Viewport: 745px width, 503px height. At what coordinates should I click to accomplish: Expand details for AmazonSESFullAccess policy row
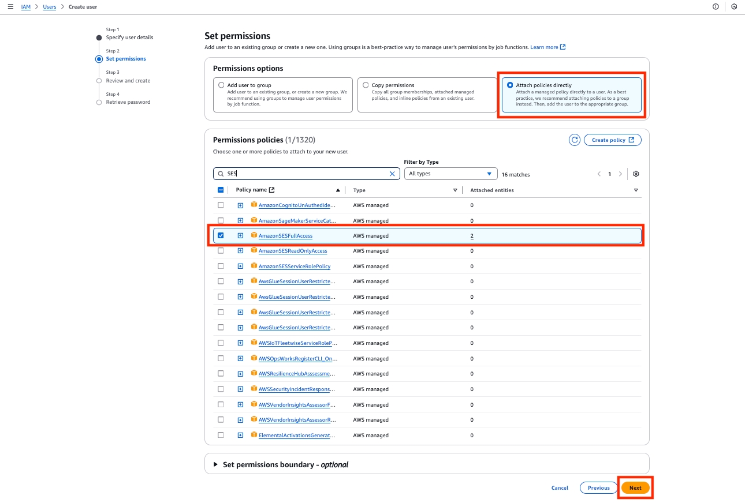pyautogui.click(x=240, y=236)
